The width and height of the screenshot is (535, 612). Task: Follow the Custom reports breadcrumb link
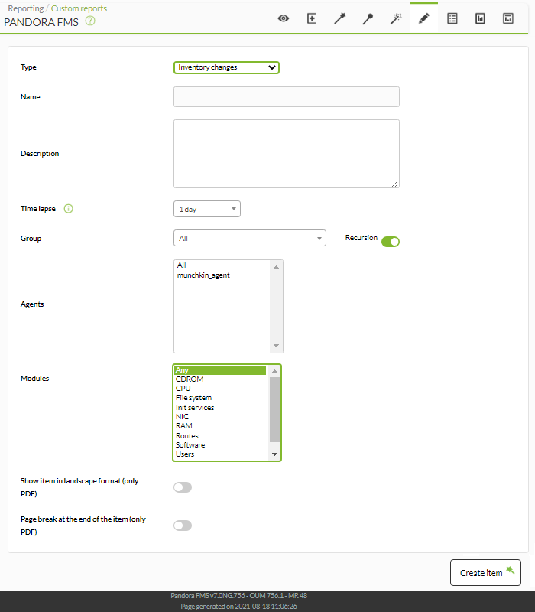[x=79, y=8]
